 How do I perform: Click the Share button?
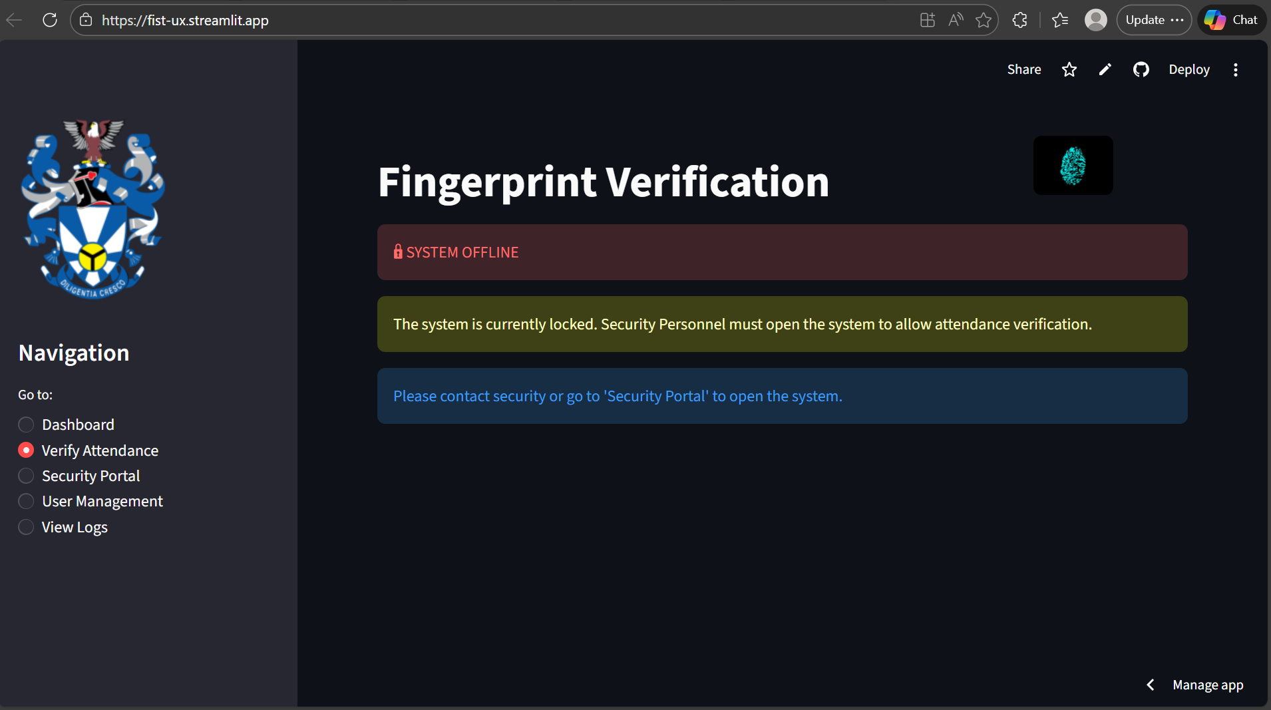tap(1023, 70)
